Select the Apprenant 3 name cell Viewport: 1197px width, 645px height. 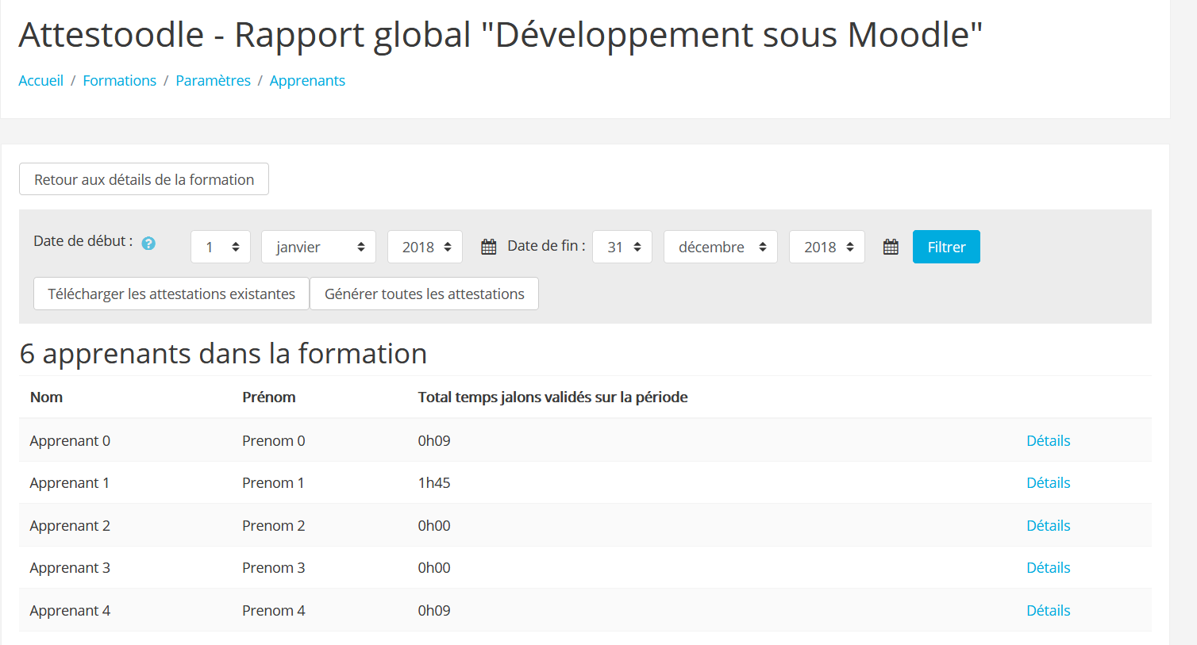point(70,567)
